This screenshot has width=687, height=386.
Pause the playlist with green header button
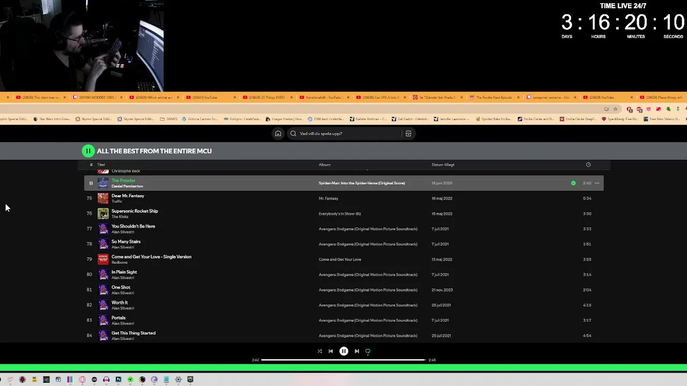[x=88, y=151]
